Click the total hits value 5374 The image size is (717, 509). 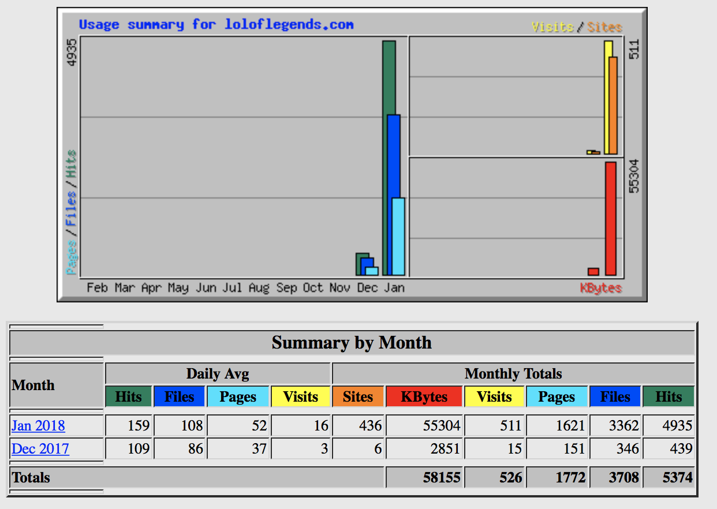(669, 478)
